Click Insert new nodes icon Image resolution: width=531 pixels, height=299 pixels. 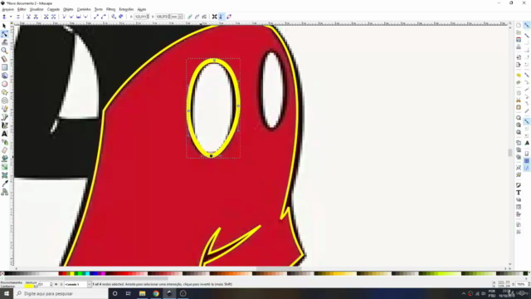point(4,17)
